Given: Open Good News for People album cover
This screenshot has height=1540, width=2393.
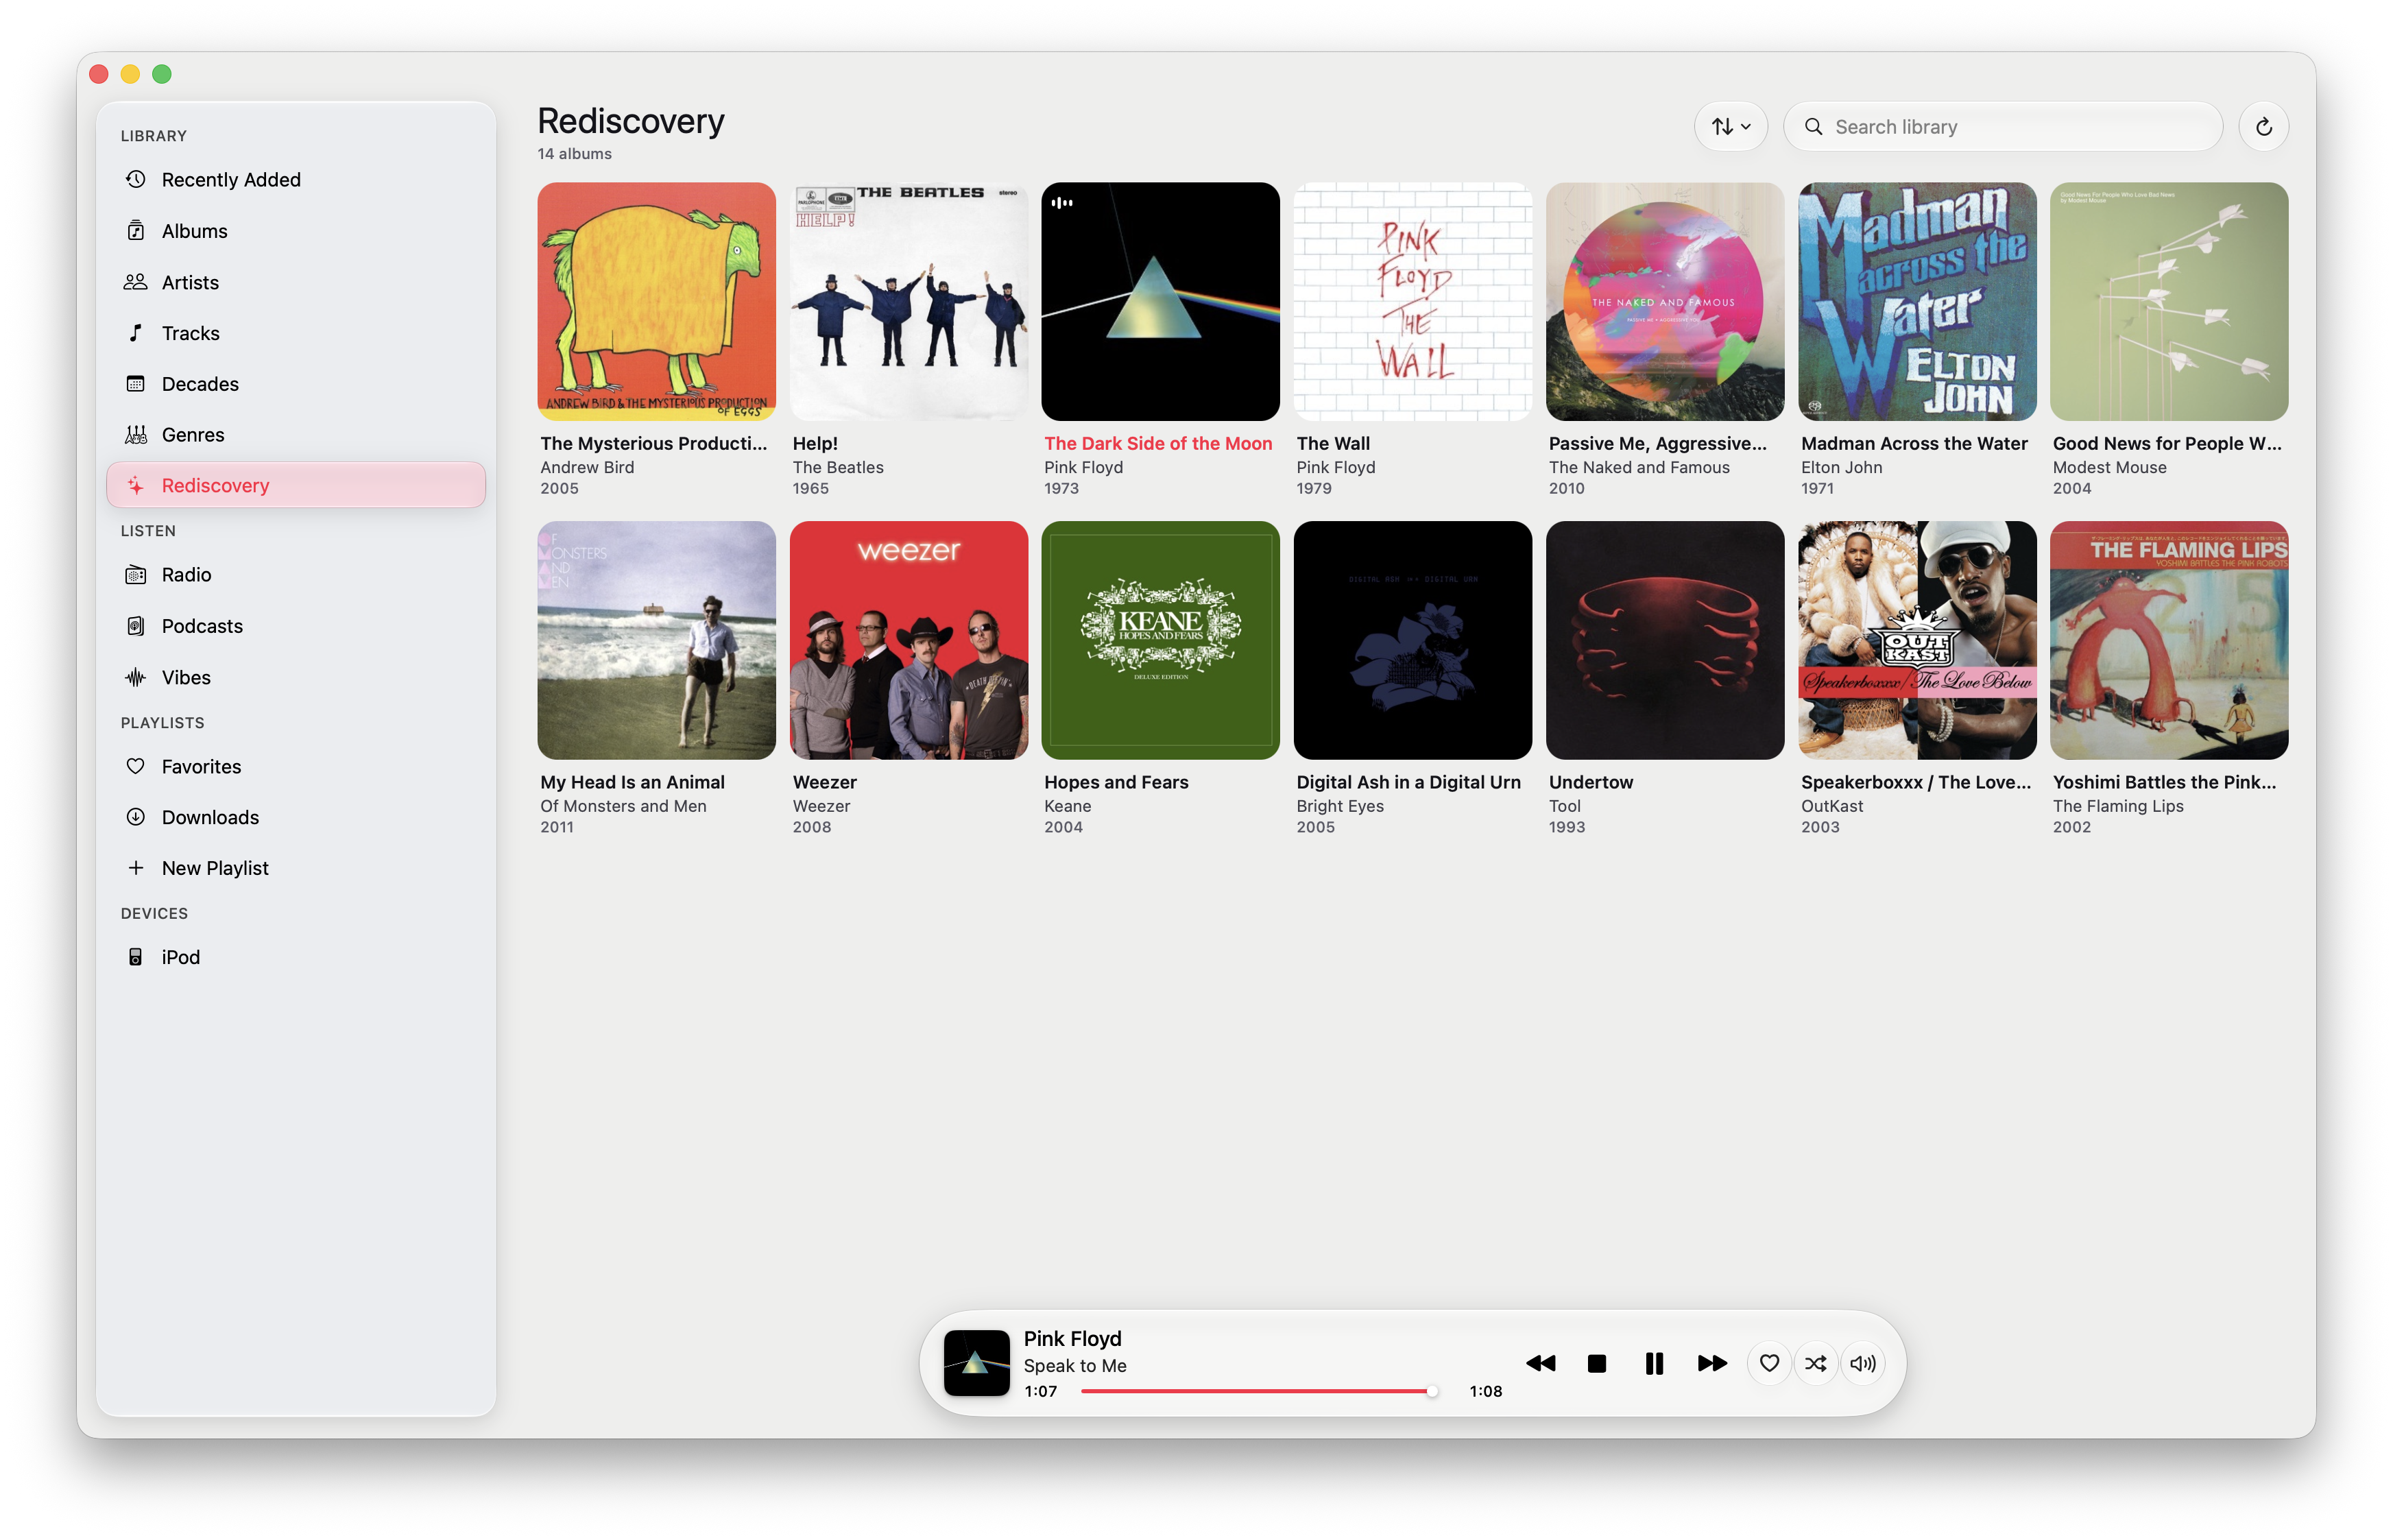Looking at the screenshot, I should [2168, 300].
